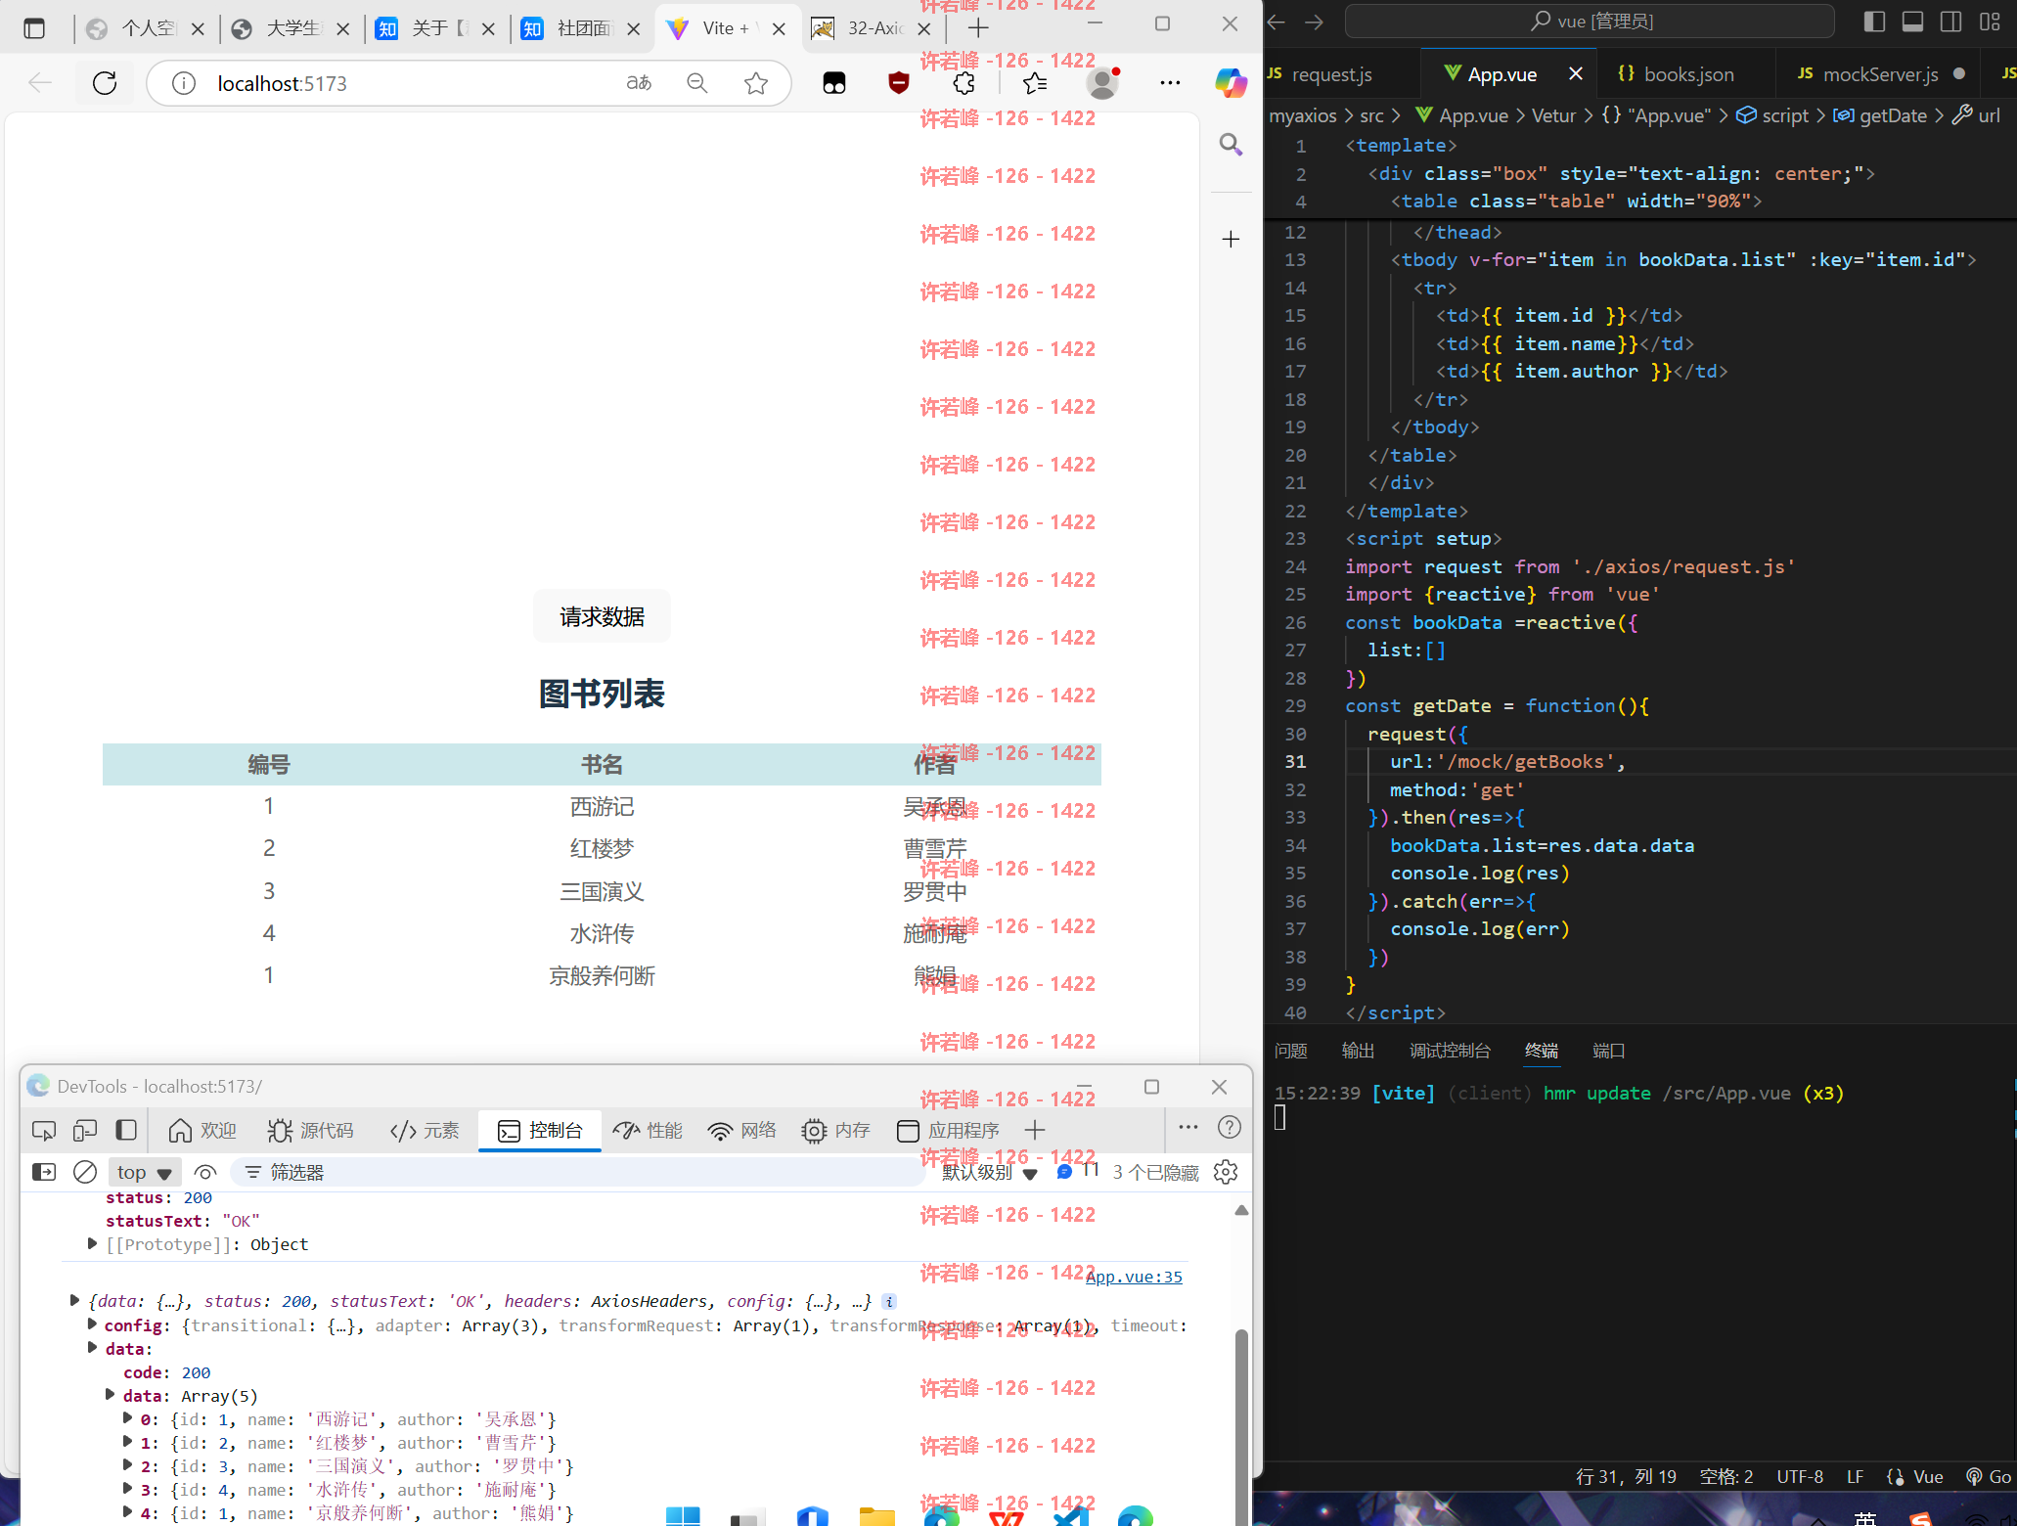
Task: Open browser settings and more menu
Action: coord(1170,83)
